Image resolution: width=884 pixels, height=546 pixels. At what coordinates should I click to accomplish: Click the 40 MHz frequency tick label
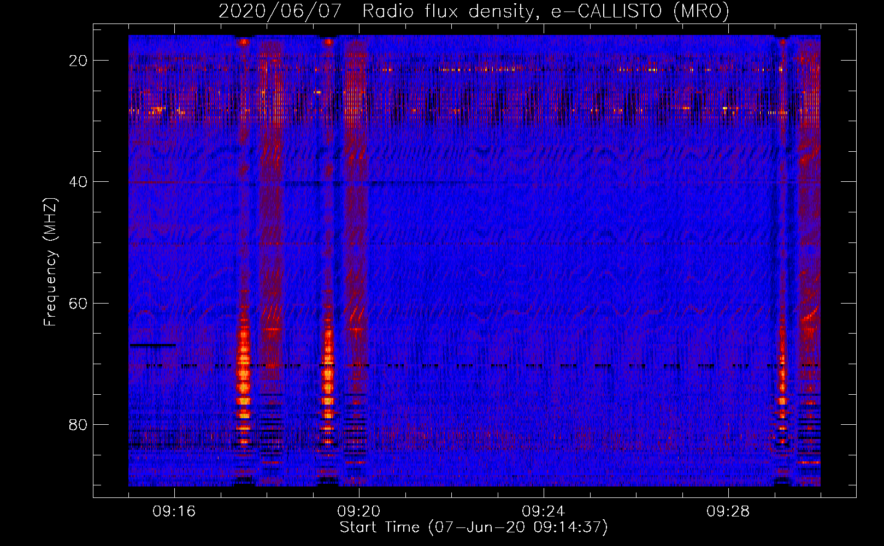[x=78, y=182]
